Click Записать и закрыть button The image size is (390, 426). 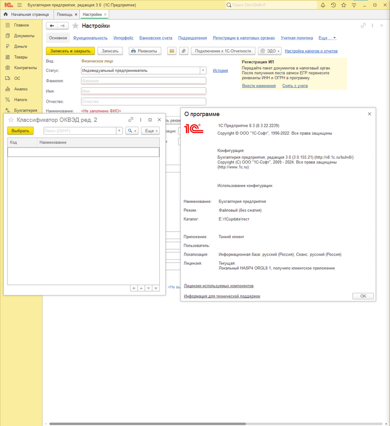click(70, 51)
